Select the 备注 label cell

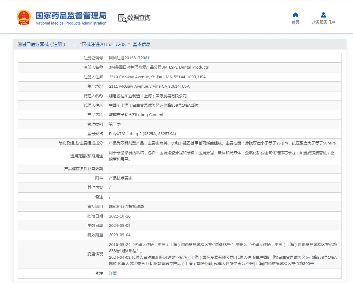[62, 197]
